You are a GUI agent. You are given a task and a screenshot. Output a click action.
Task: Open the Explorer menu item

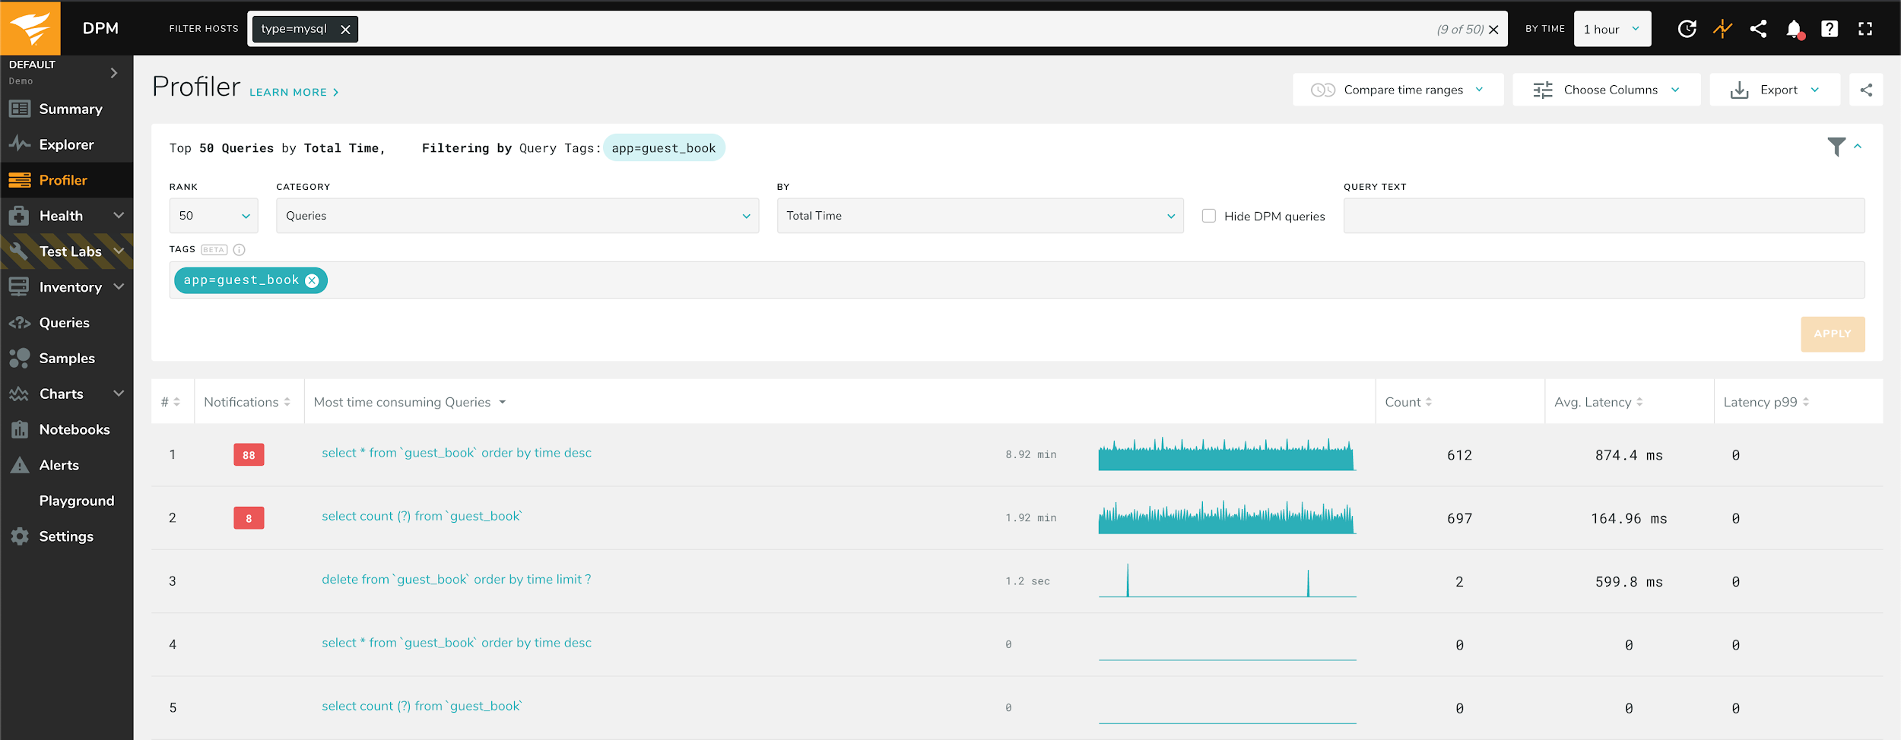[66, 144]
